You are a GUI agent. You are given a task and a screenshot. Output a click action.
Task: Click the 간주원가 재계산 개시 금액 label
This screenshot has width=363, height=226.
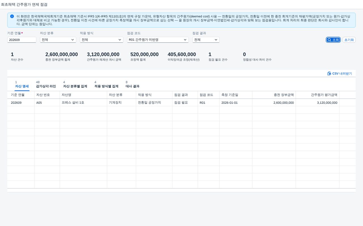point(104,60)
